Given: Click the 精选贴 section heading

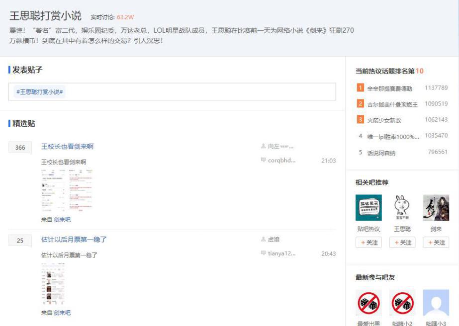Looking at the screenshot, I should [x=23, y=124].
